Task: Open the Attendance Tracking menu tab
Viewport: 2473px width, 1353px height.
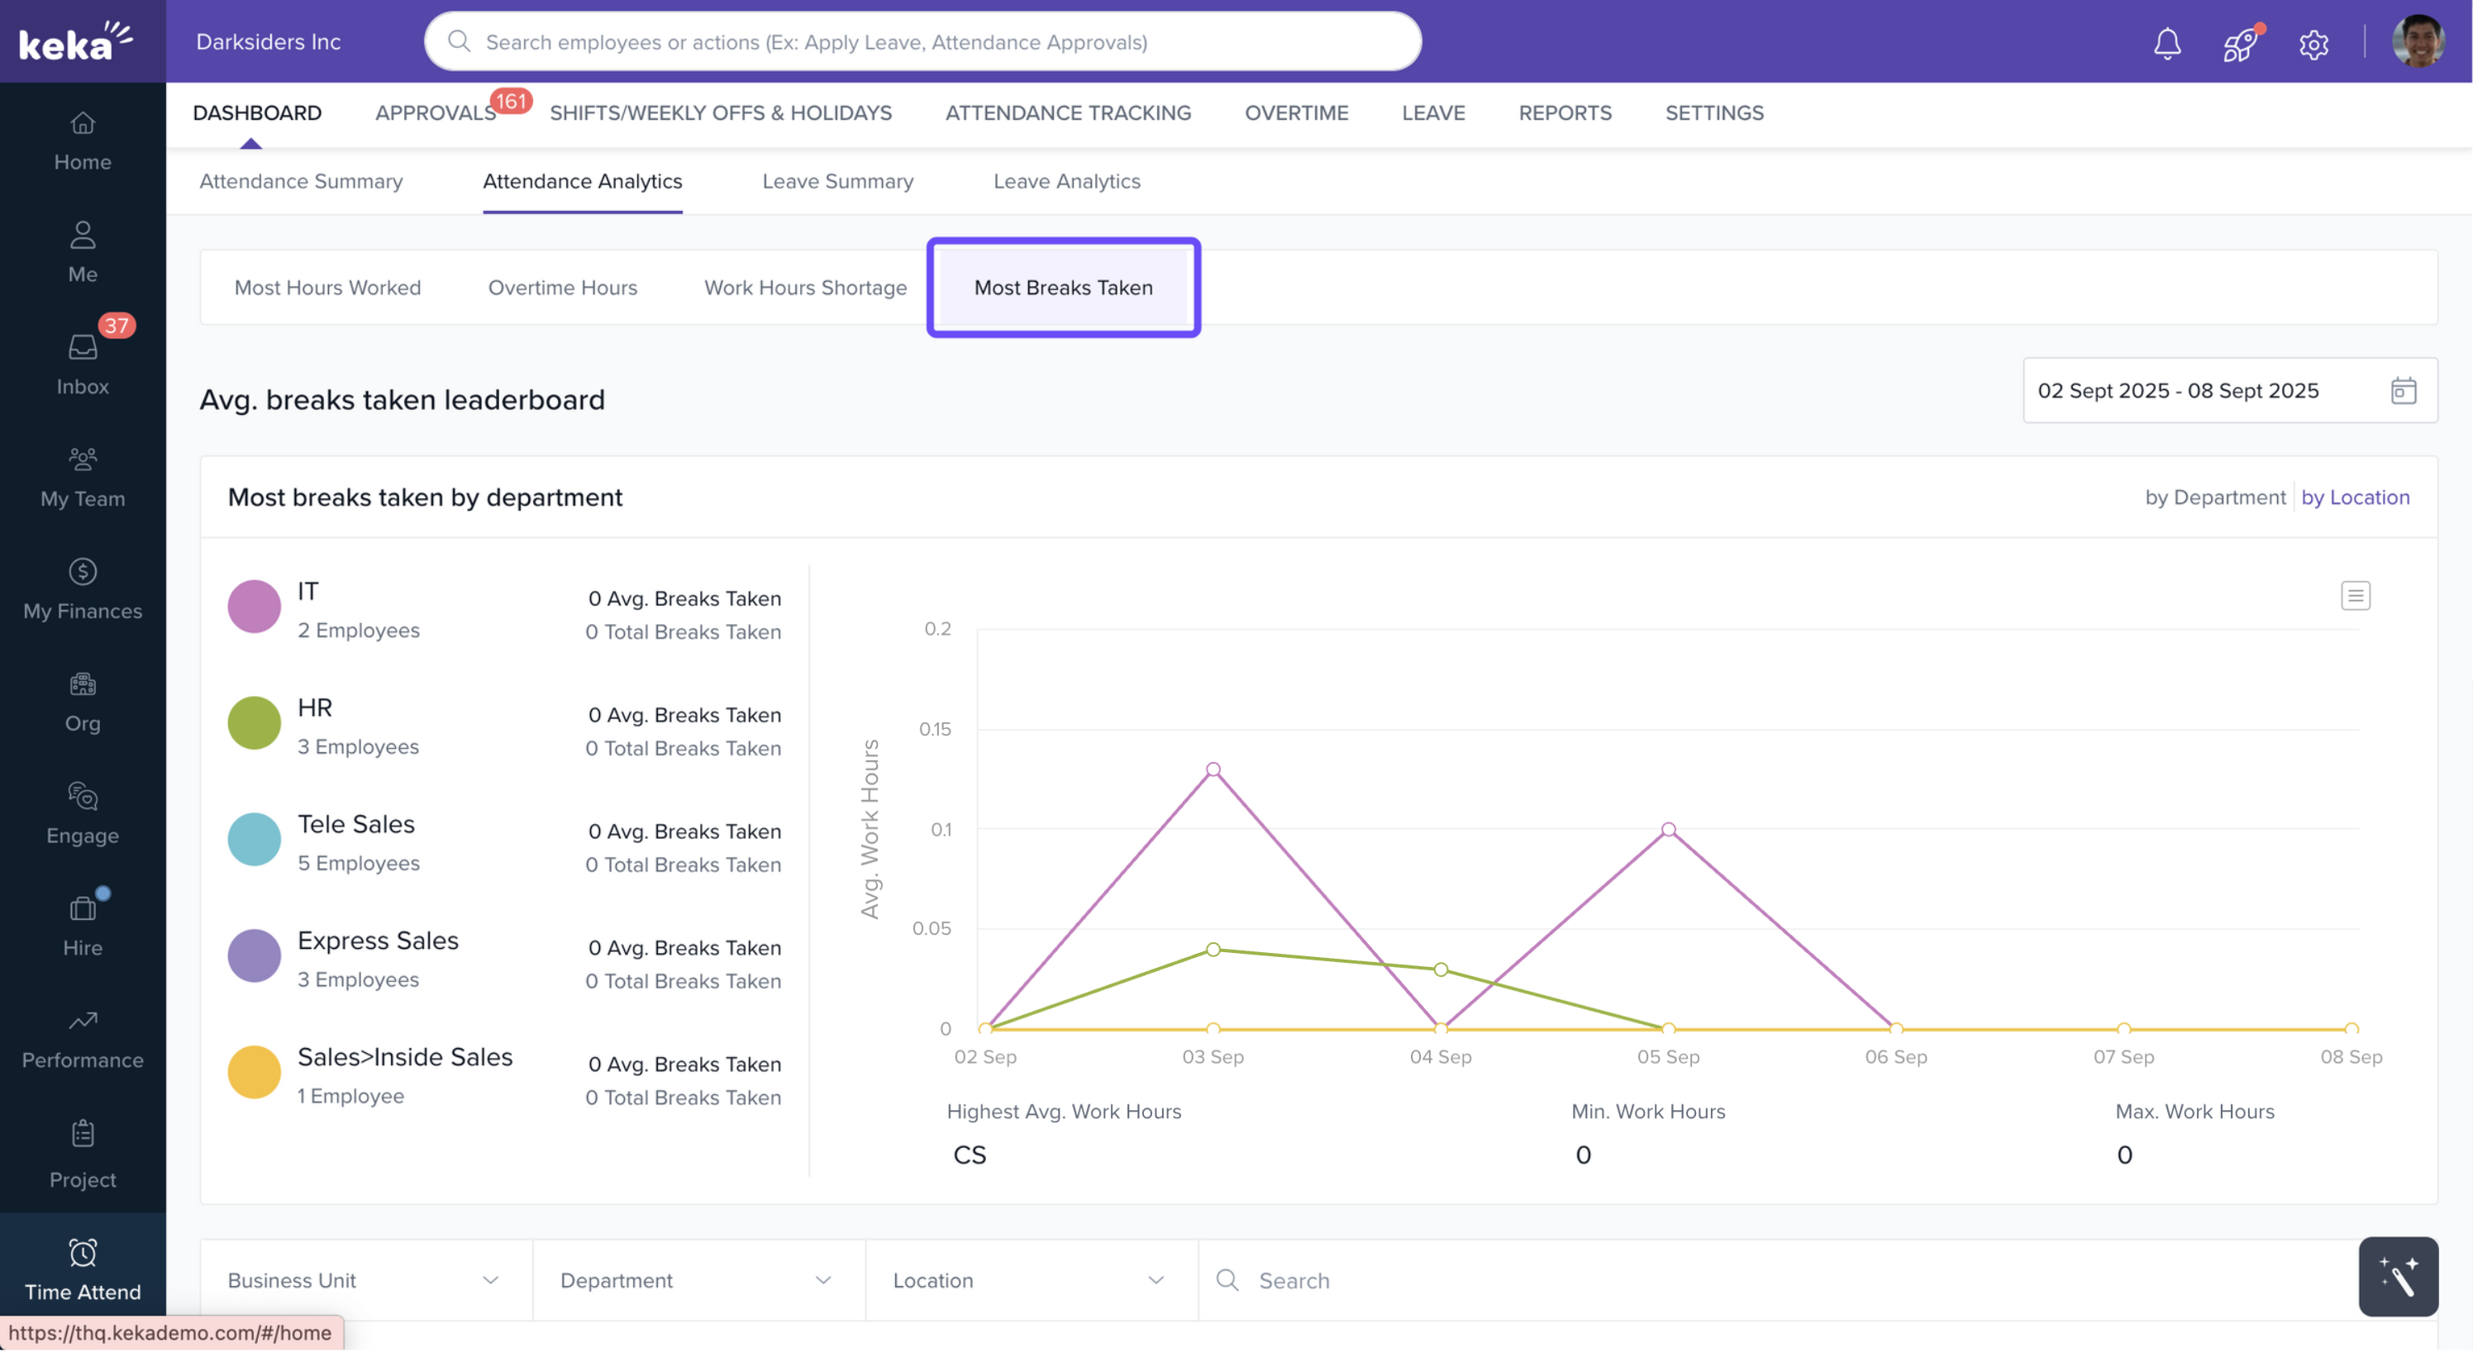Action: click(1068, 113)
